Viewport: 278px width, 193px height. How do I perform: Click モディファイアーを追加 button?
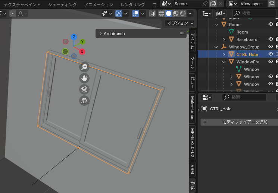click(x=239, y=122)
